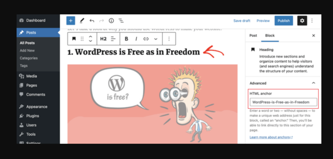Open Media in the admin menu

click(x=32, y=76)
